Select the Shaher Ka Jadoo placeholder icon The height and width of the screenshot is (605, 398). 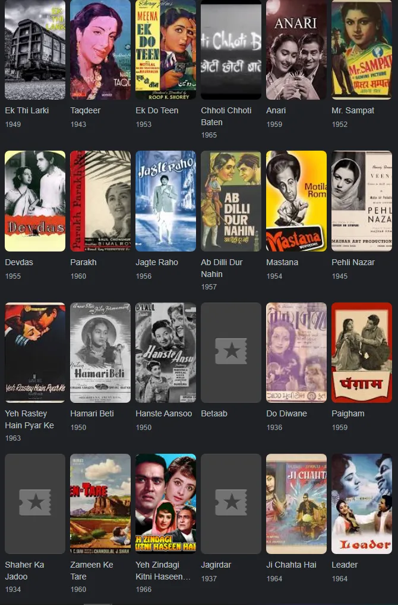coord(35,502)
